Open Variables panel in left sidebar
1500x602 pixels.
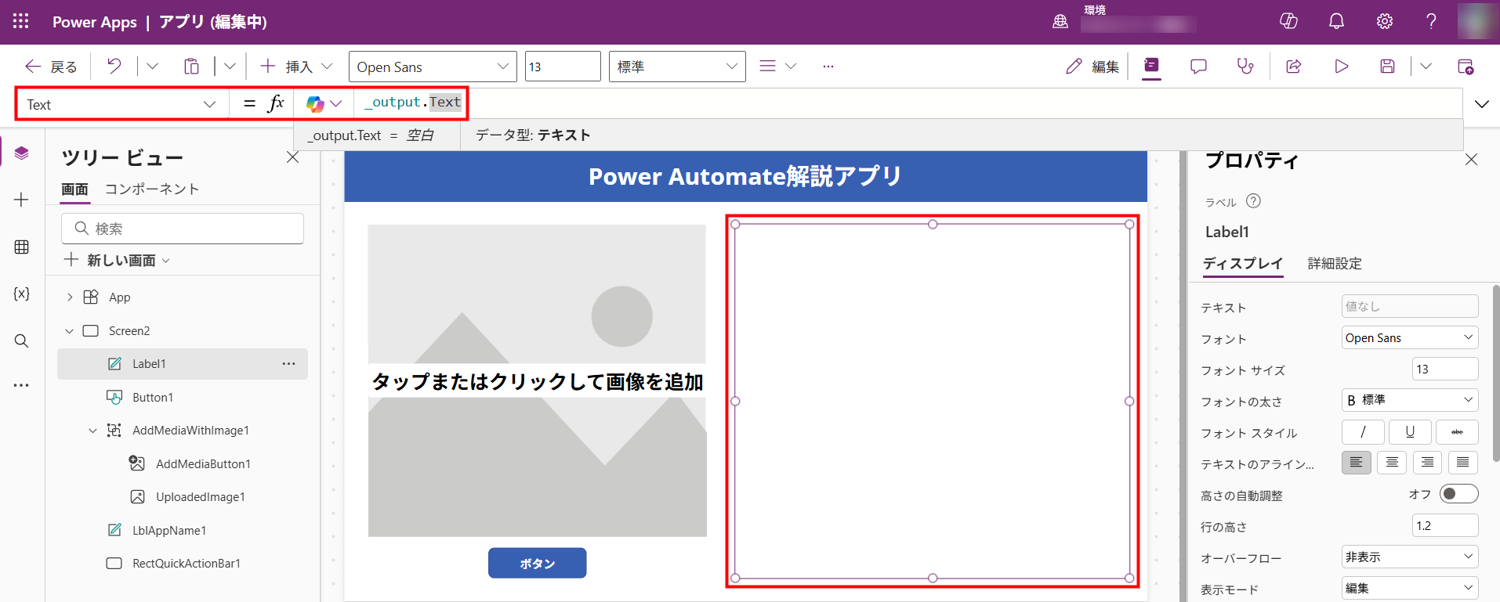click(21, 294)
